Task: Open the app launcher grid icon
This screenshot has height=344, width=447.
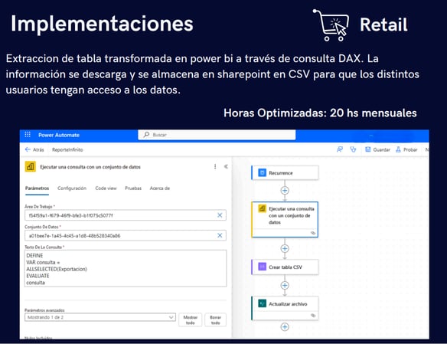Action: tap(28, 134)
